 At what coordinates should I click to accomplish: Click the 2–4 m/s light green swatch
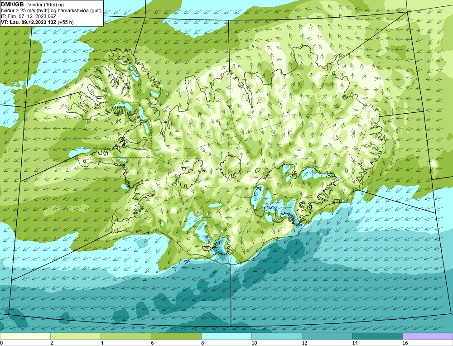(75, 336)
